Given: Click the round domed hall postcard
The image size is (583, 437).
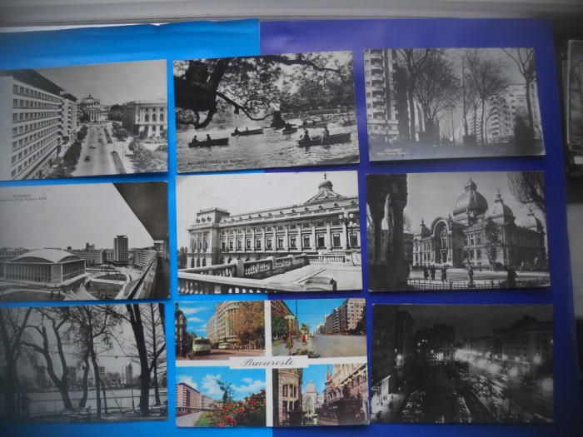Looking at the screenshot, I should coord(83,241).
